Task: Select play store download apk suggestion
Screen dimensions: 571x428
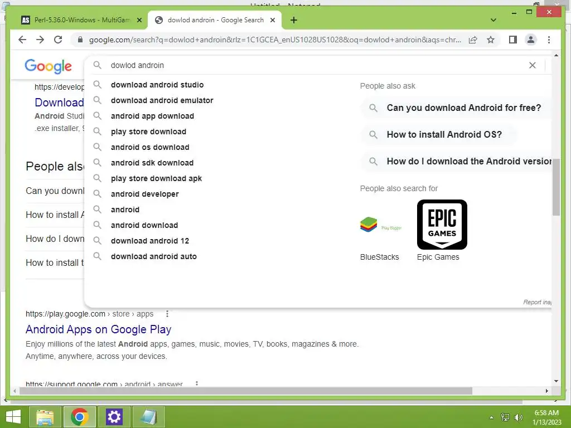Action: (x=156, y=179)
